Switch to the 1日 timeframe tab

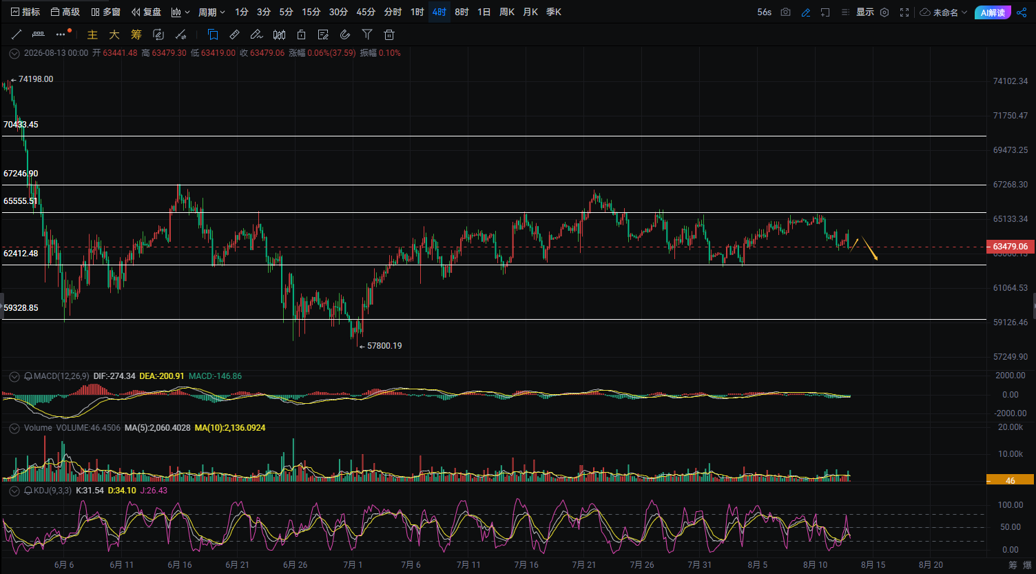484,12
